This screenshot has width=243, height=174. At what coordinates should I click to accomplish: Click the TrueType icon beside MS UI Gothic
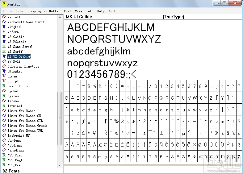(4, 56)
